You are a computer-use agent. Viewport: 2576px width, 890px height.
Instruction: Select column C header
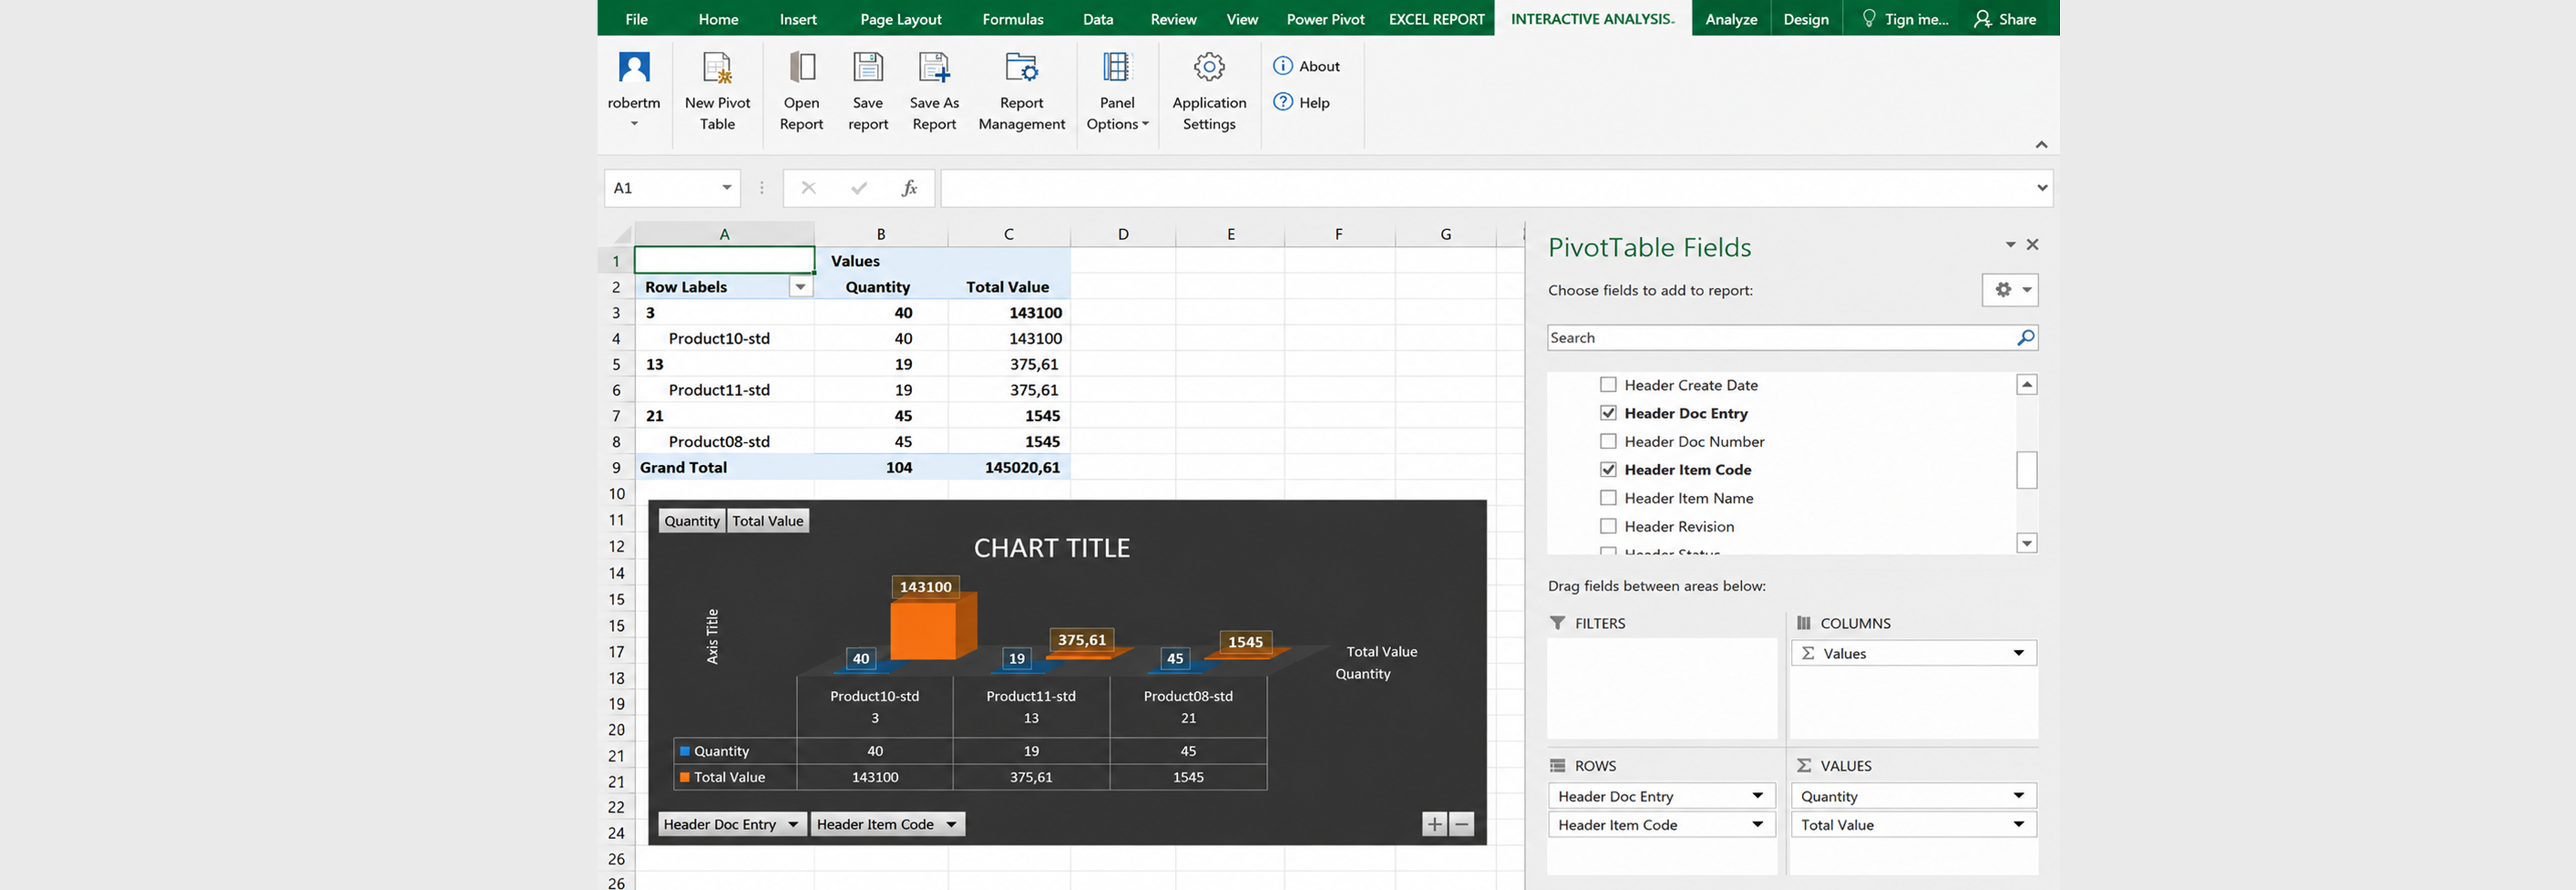tap(1008, 234)
